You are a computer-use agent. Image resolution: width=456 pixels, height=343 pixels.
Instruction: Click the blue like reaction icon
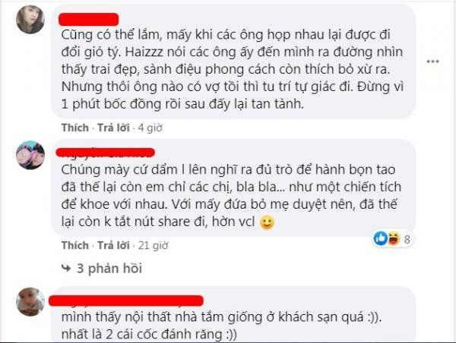tap(381, 238)
